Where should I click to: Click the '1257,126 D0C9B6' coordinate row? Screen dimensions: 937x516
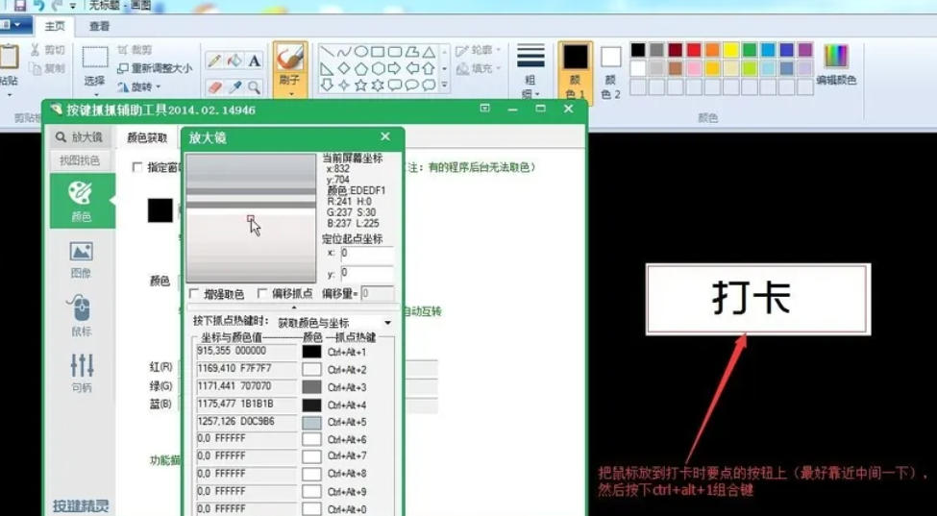click(247, 422)
